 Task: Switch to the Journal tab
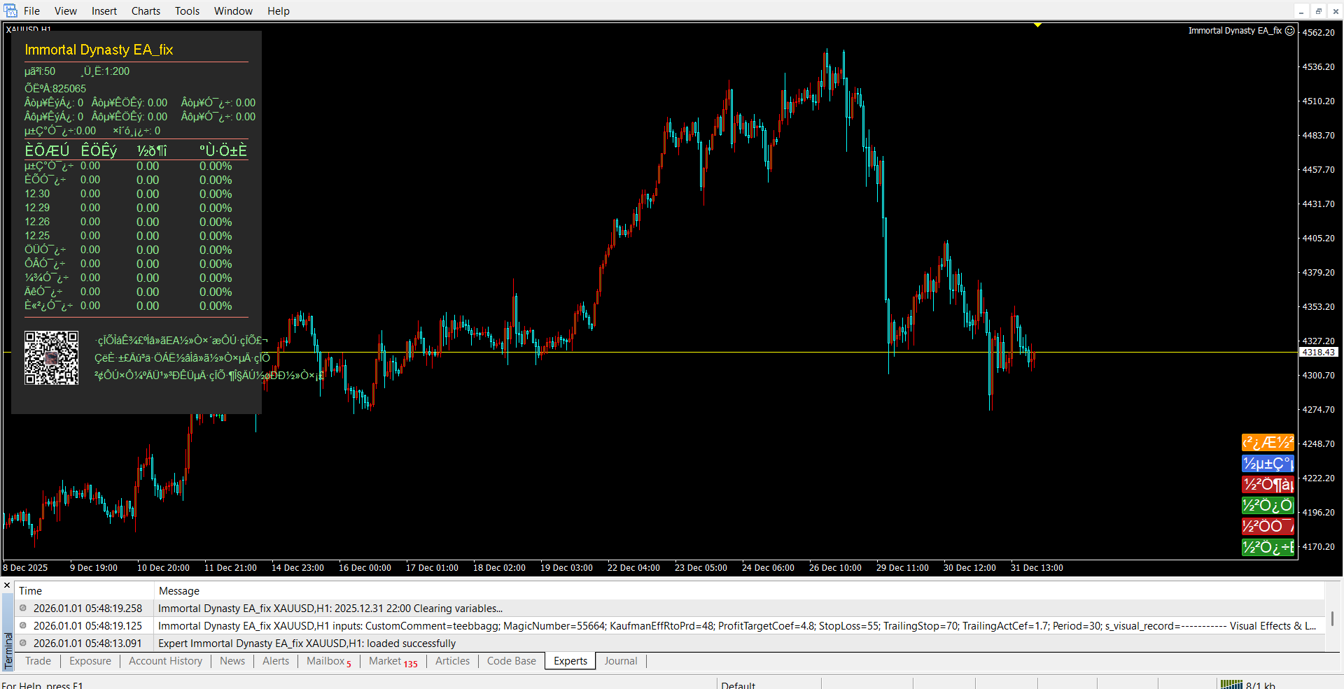[x=621, y=661]
